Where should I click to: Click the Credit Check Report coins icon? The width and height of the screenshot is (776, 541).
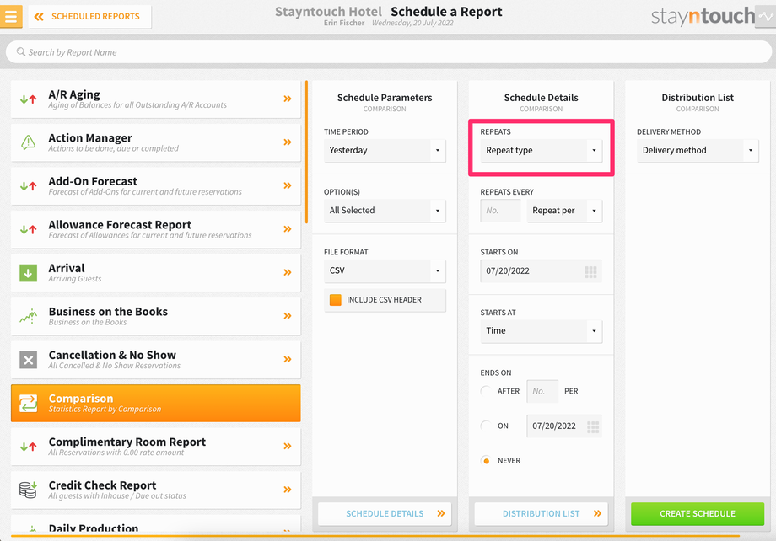click(x=28, y=490)
